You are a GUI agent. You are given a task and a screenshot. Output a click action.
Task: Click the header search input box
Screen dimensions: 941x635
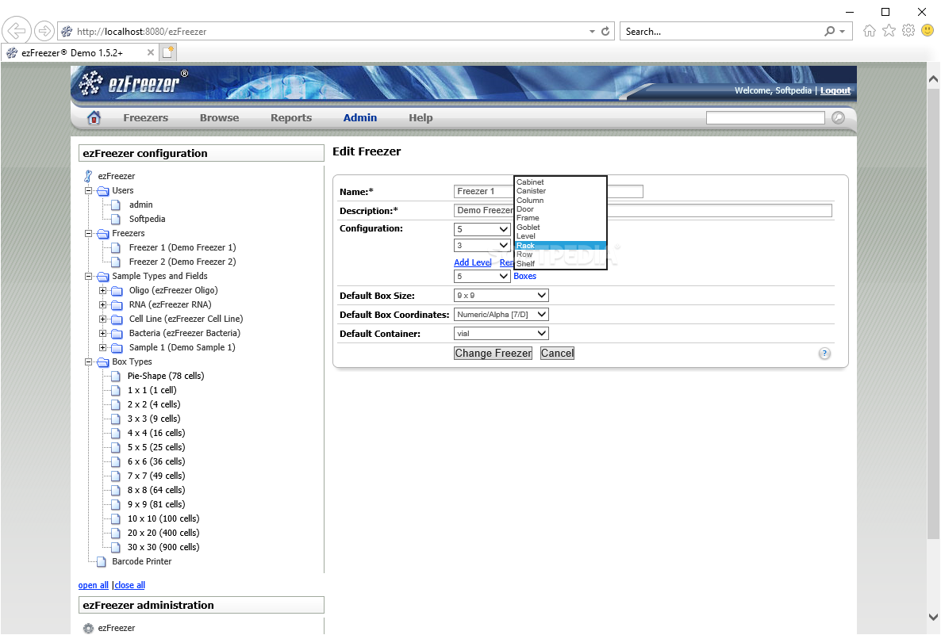[766, 117]
